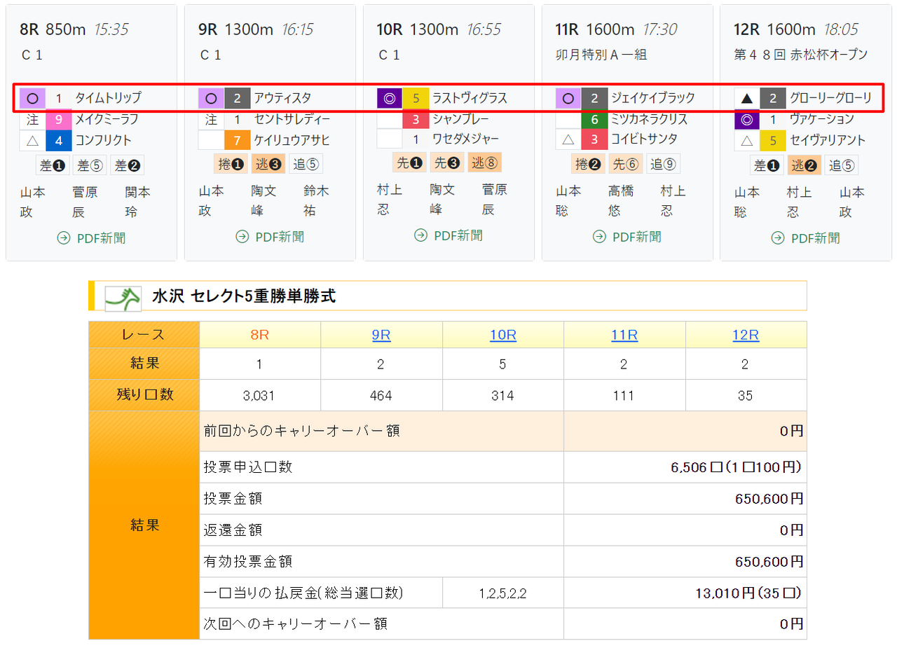Select the ○ mark beside タイムトリップ
897x648 pixels.
click(x=32, y=98)
